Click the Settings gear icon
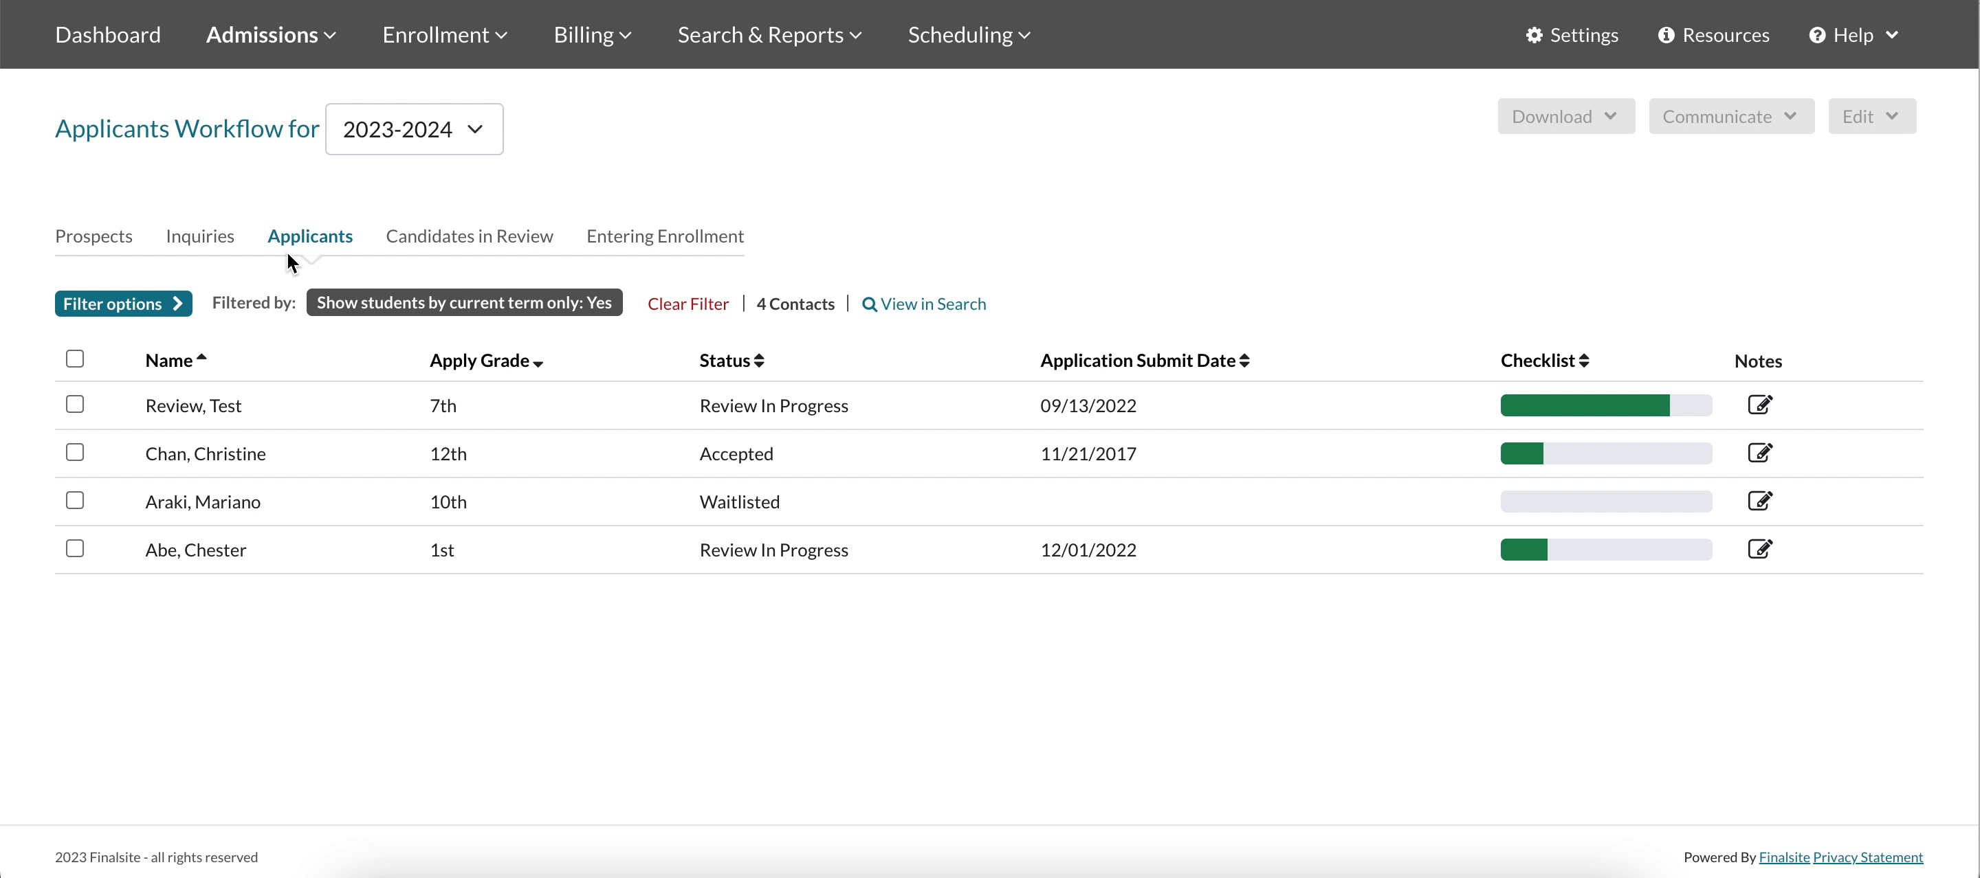 pos(1534,35)
